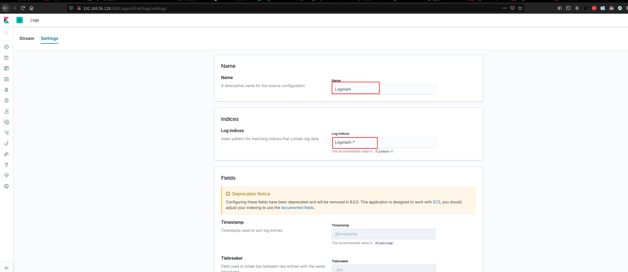Open Discover from the Kibana sidebar
The image size is (628, 272).
tap(6, 47)
